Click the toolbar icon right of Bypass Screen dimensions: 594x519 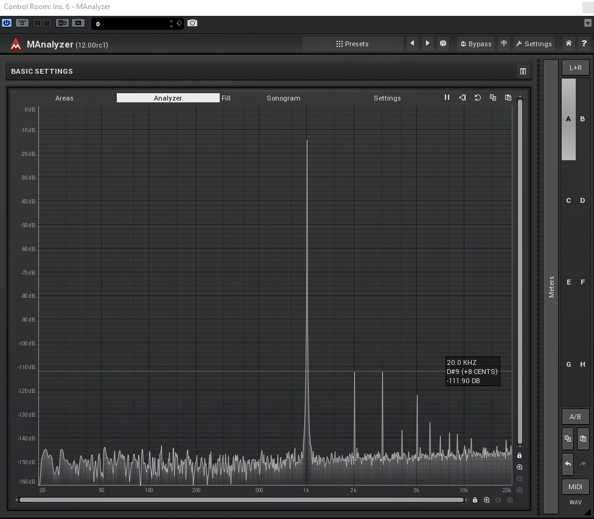(x=504, y=43)
